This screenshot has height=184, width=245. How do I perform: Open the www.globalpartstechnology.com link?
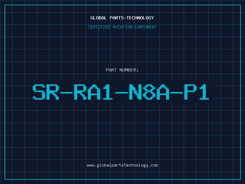coord(122,165)
